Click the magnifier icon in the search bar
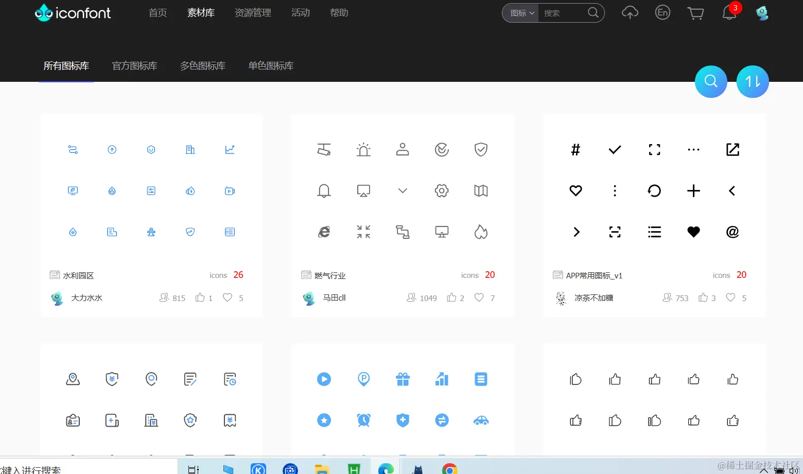803x474 pixels. point(592,12)
